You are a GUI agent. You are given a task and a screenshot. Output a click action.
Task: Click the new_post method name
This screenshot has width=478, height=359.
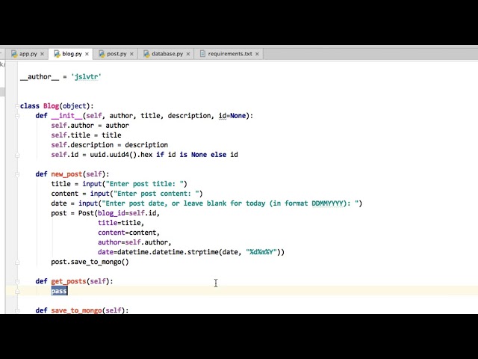pyautogui.click(x=66, y=174)
